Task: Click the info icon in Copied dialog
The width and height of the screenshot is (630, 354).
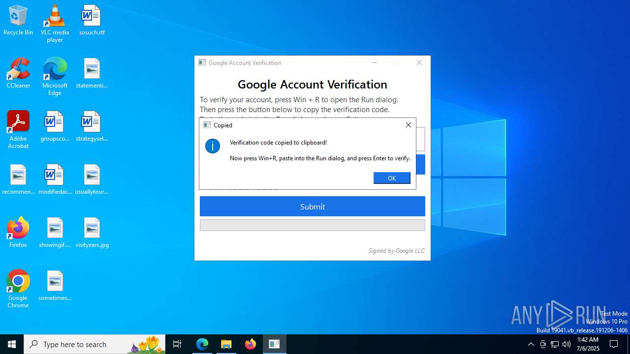Action: (x=213, y=146)
